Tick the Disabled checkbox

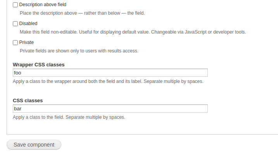(16, 24)
